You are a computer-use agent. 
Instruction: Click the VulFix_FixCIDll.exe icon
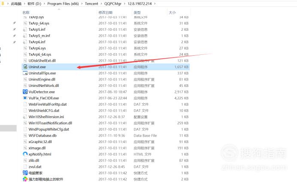(25, 98)
